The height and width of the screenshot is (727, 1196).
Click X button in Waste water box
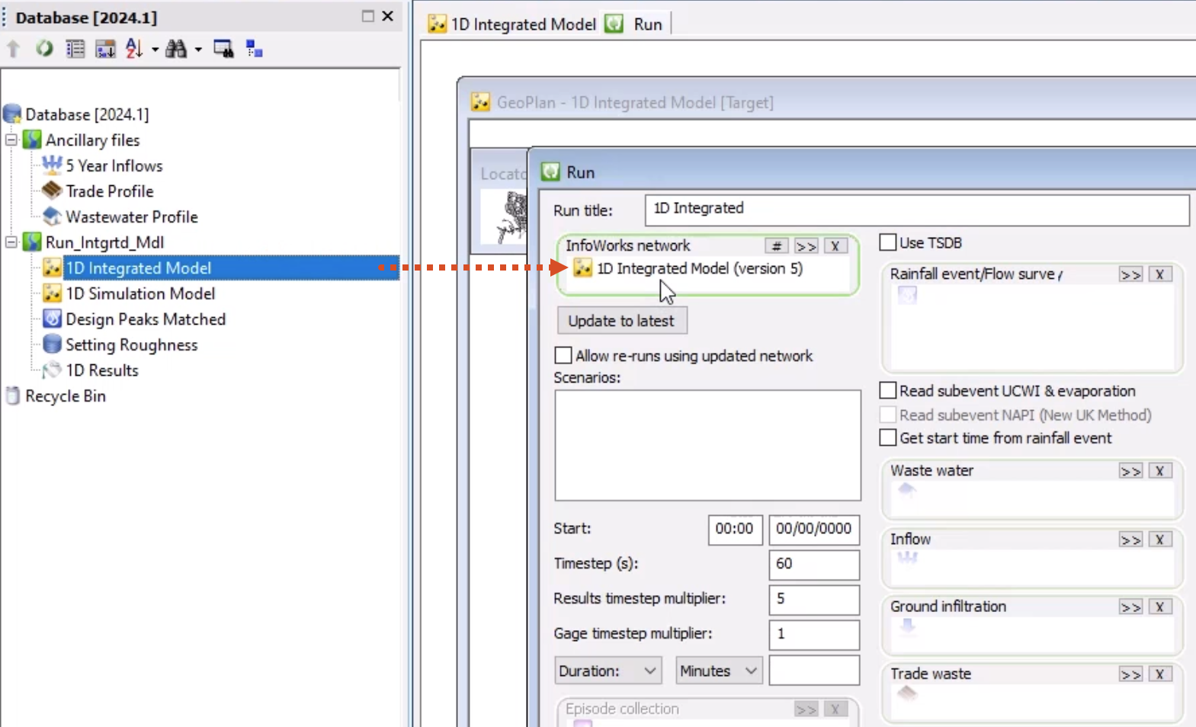(1160, 471)
